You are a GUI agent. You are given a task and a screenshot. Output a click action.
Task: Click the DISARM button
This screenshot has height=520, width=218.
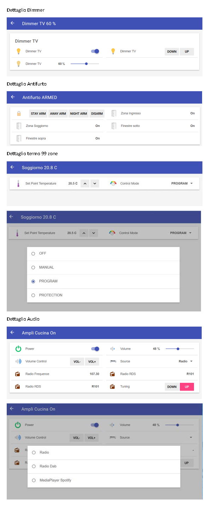(x=97, y=113)
